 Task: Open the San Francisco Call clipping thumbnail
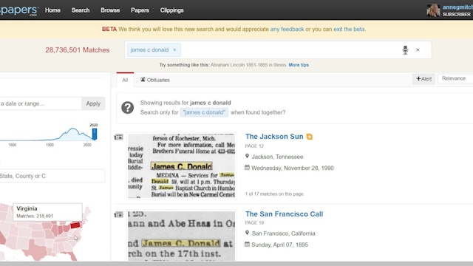tap(181, 236)
